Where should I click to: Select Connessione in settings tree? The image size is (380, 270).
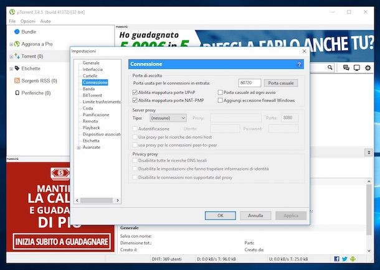click(95, 83)
